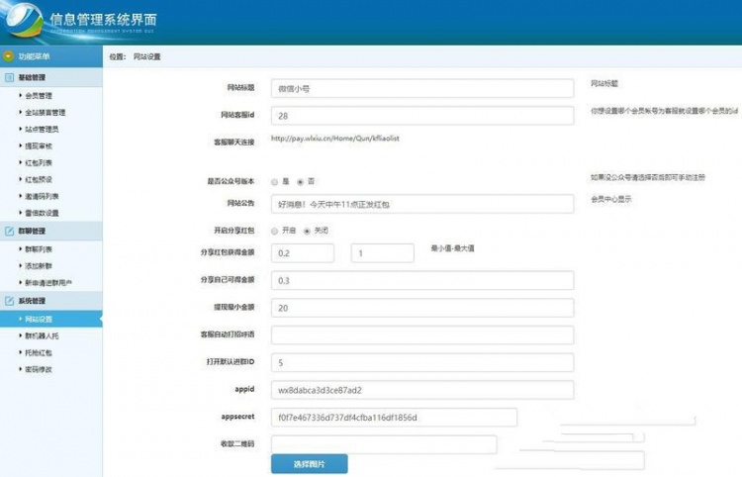Click the 客服聊天连接 URL text
The height and width of the screenshot is (477, 742).
point(334,140)
